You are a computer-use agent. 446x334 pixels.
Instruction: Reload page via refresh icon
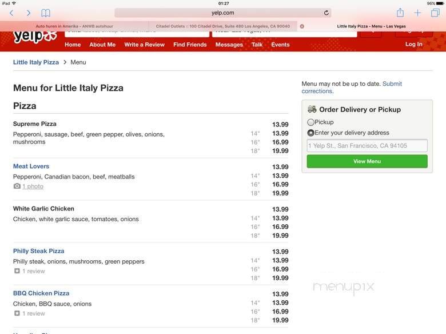(326, 13)
